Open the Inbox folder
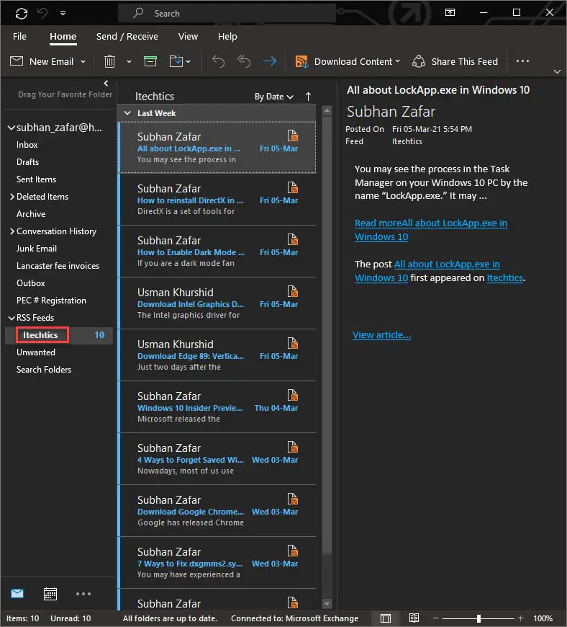Screen dimensions: 567x627 (x=27, y=145)
